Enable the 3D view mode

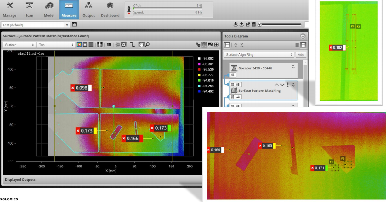click(x=109, y=45)
